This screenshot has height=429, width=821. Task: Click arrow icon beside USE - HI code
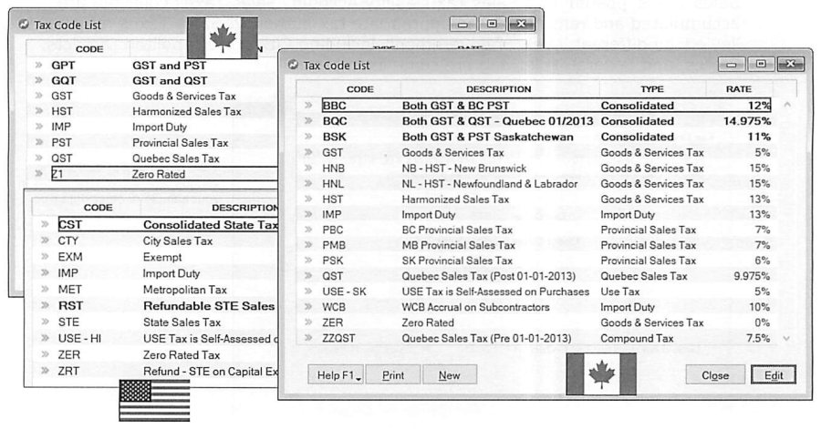pos(46,339)
